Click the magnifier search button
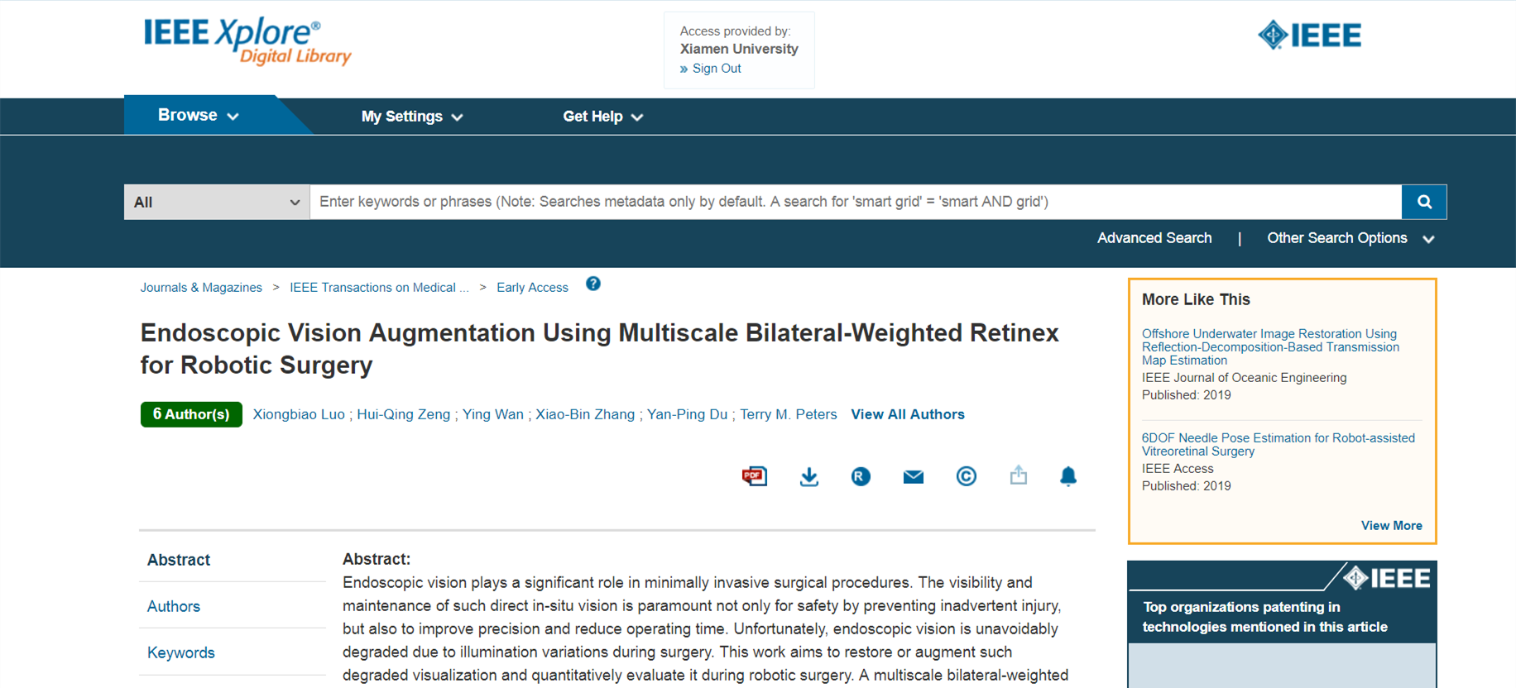Screen dimensions: 1516x688 [x=1423, y=202]
